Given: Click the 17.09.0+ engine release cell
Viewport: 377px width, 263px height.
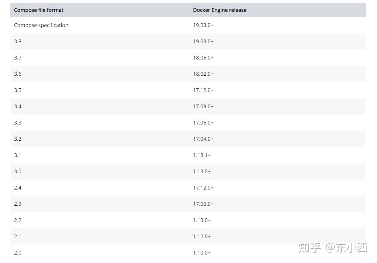Looking at the screenshot, I should coord(203,106).
